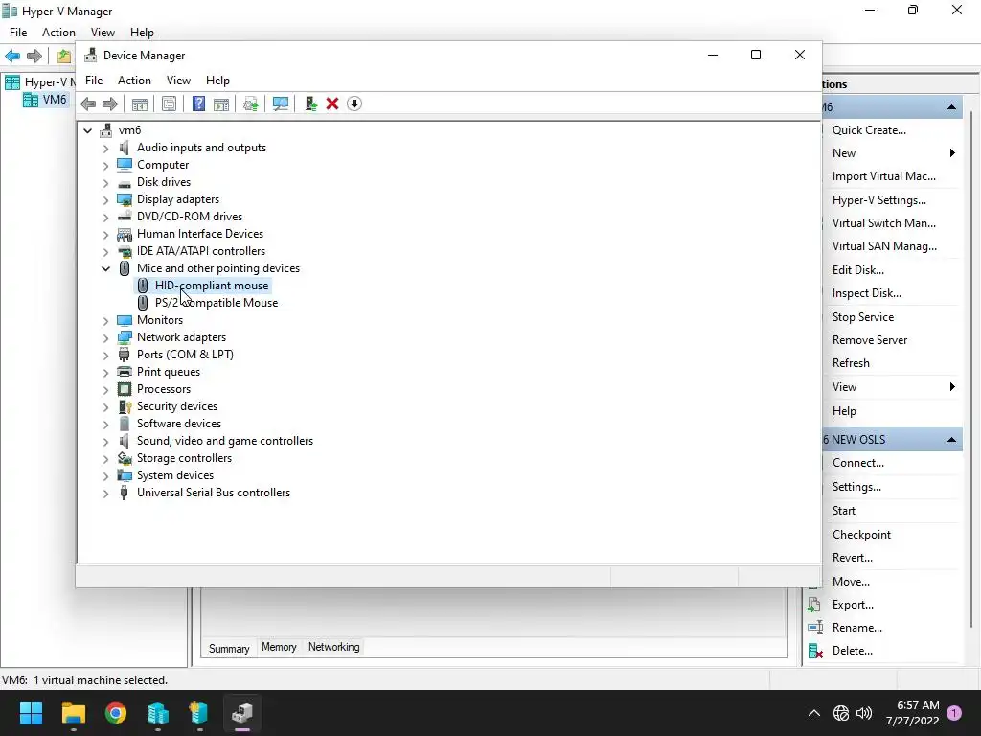Open Device Manager View menu
Screen dimensions: 981x736
point(178,80)
